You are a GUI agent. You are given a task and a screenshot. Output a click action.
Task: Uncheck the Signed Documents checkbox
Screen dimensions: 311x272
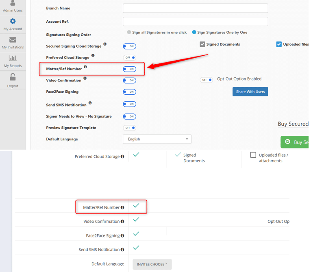pyautogui.click(x=202, y=44)
